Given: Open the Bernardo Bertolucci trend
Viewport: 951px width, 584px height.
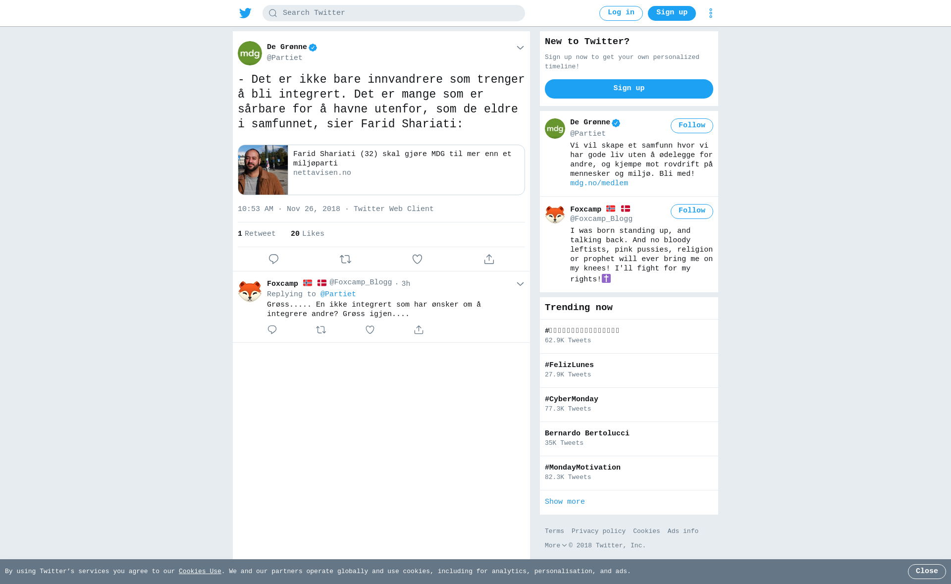Looking at the screenshot, I should [629, 439].
